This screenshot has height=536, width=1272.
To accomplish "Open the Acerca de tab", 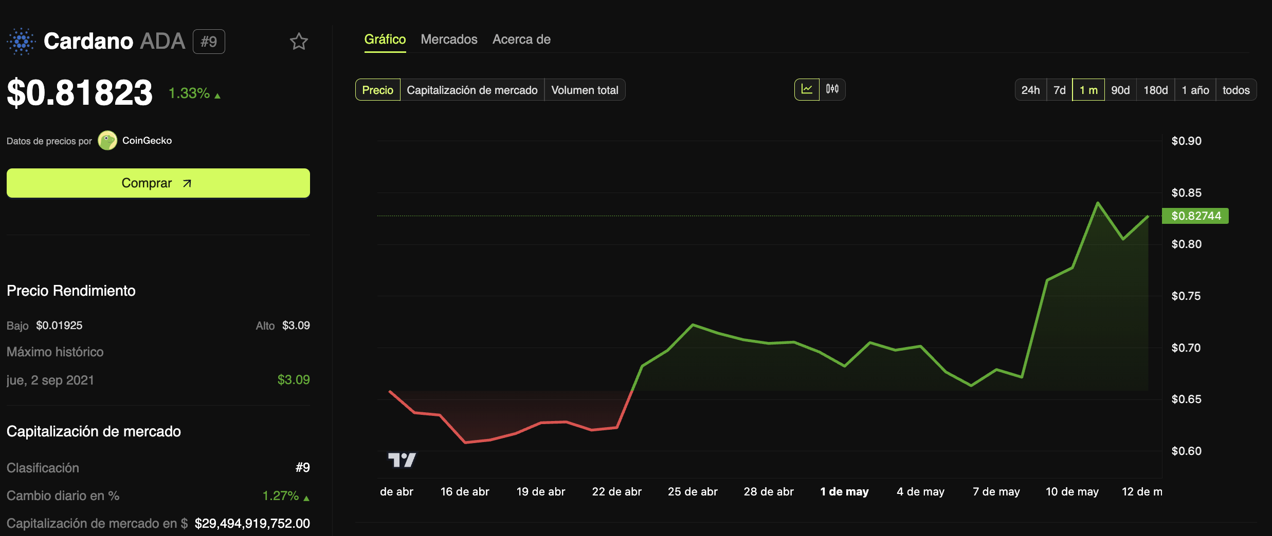I will 521,40.
